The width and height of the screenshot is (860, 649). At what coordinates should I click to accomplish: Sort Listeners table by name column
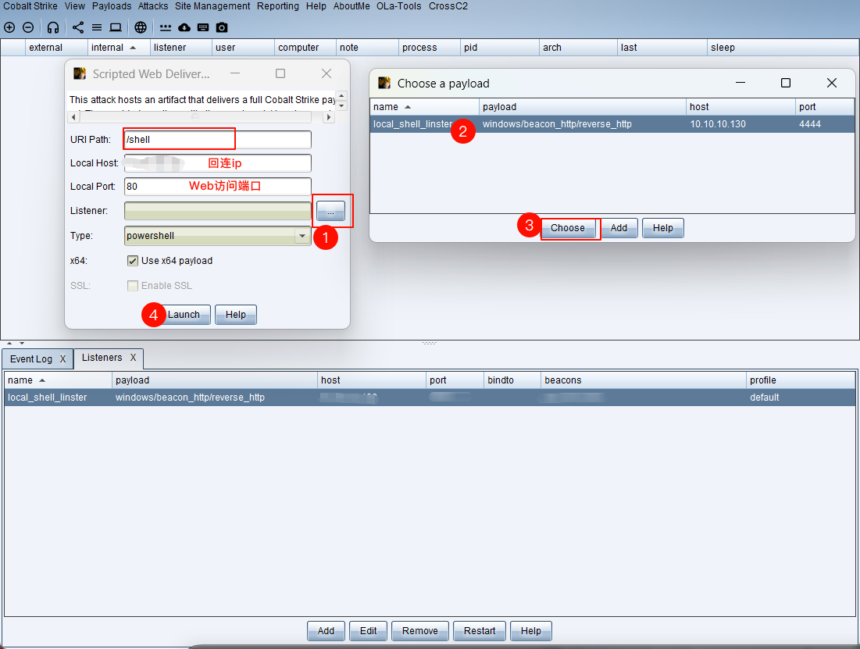[58, 380]
